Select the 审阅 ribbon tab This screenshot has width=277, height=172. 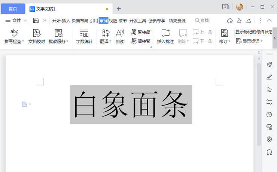coord(104,21)
